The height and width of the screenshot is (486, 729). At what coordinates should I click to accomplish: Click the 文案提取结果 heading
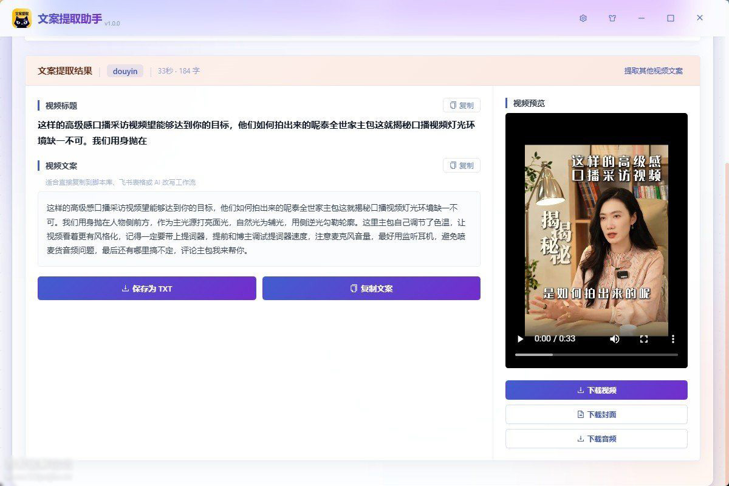[65, 71]
